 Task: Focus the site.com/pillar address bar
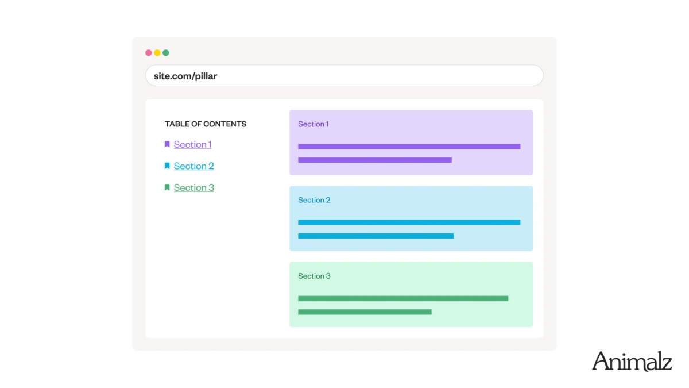click(344, 76)
